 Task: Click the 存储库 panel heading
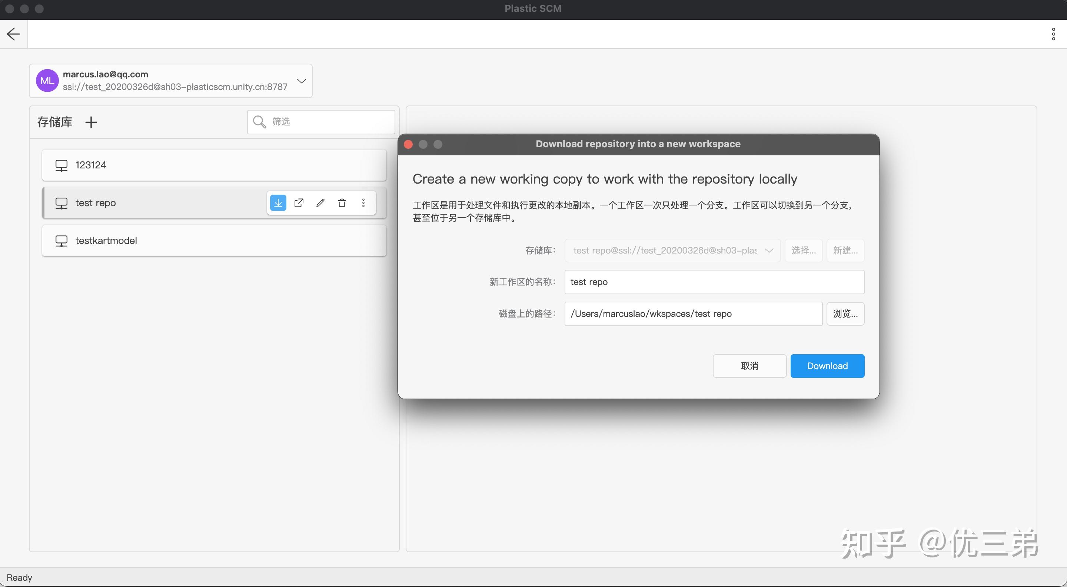coord(55,122)
